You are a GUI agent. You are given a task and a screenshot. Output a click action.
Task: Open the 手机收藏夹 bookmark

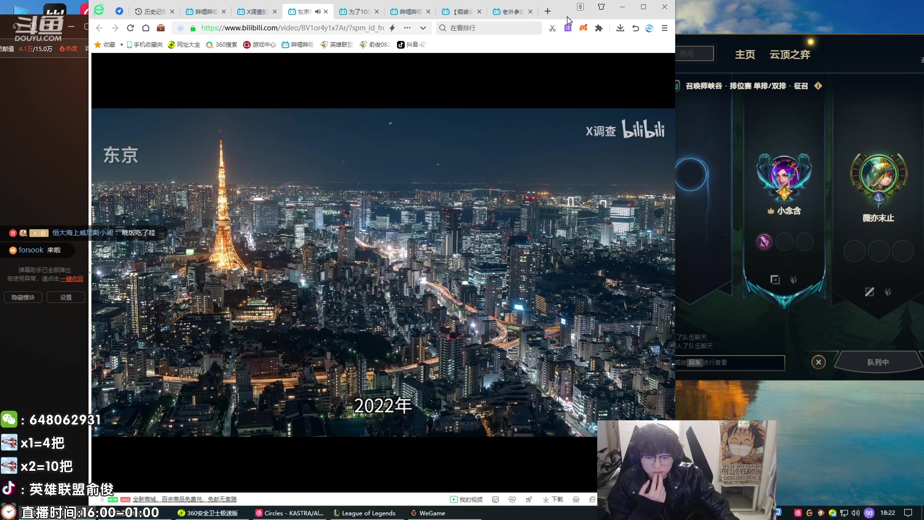click(x=145, y=45)
